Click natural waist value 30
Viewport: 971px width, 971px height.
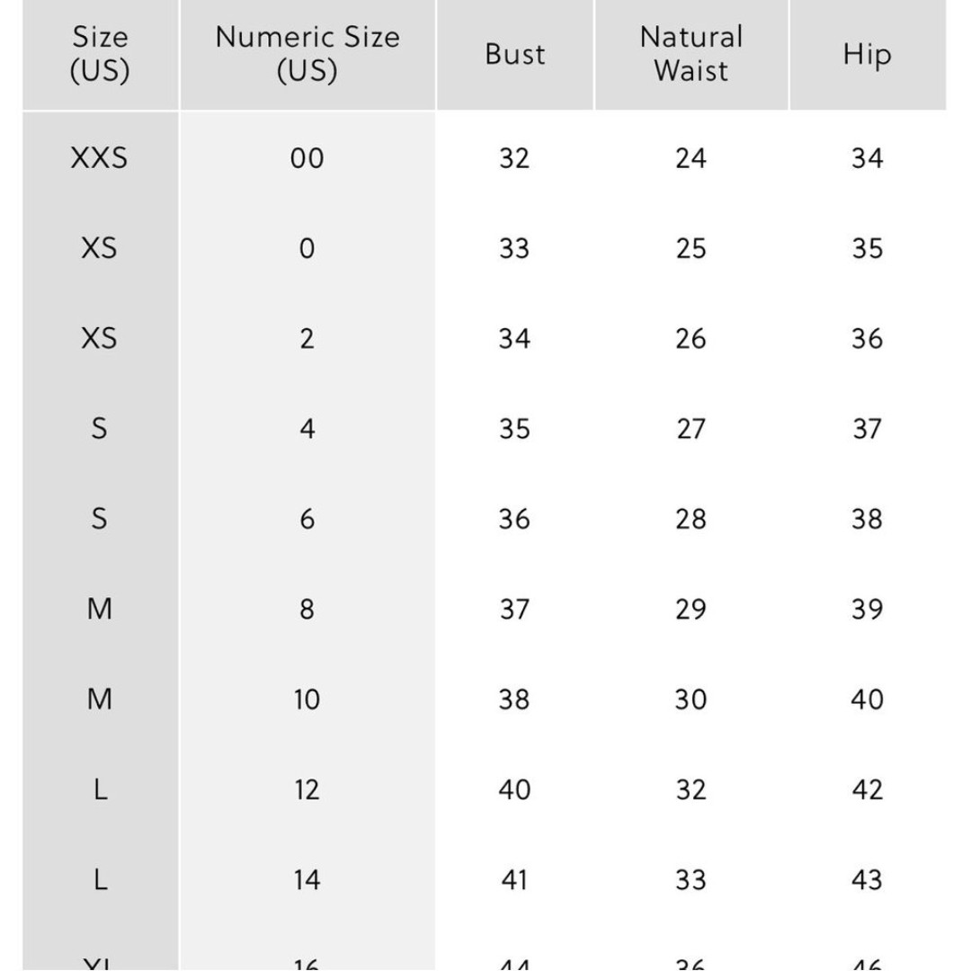pos(691,699)
